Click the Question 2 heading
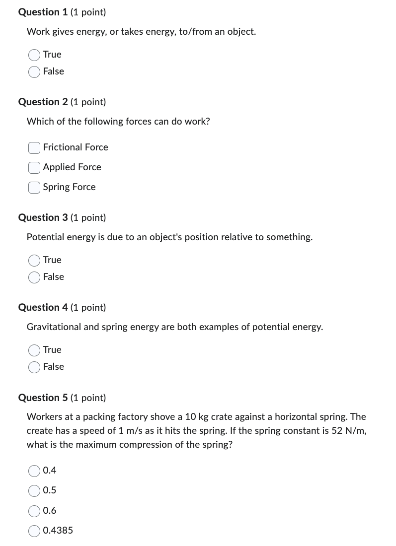 click(62, 102)
